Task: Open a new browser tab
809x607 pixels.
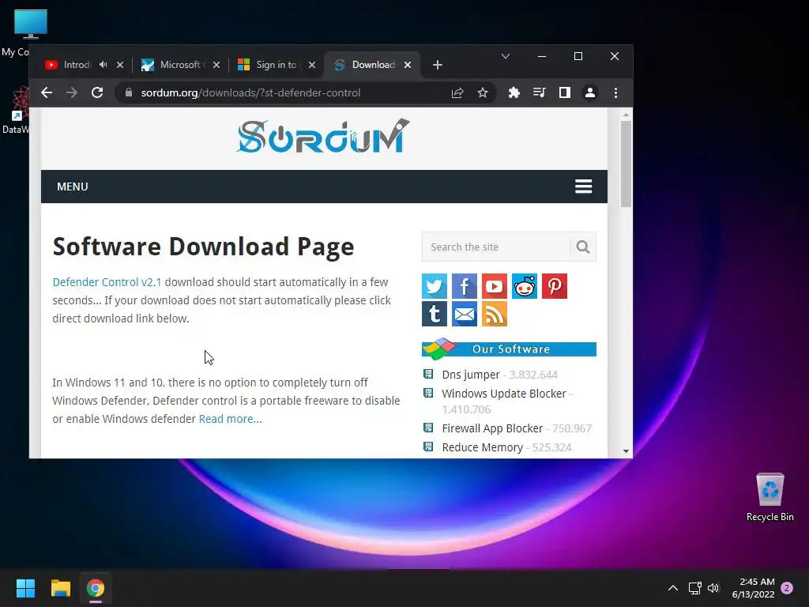Action: (438, 65)
